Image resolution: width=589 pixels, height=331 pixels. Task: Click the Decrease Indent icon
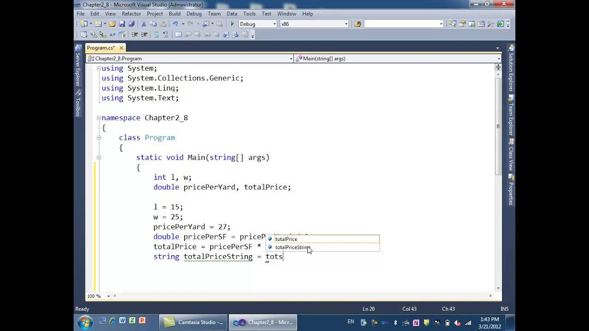coord(135,34)
